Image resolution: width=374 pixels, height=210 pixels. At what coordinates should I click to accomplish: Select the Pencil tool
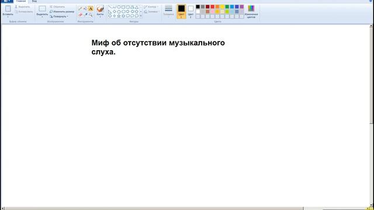pyautogui.click(x=80, y=9)
